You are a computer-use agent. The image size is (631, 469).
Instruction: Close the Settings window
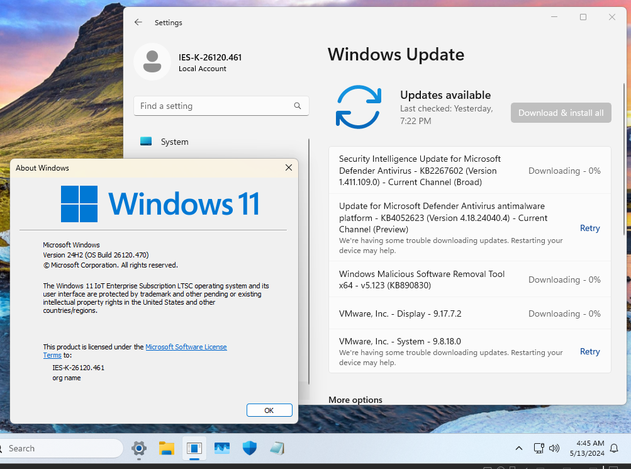pos(612,17)
